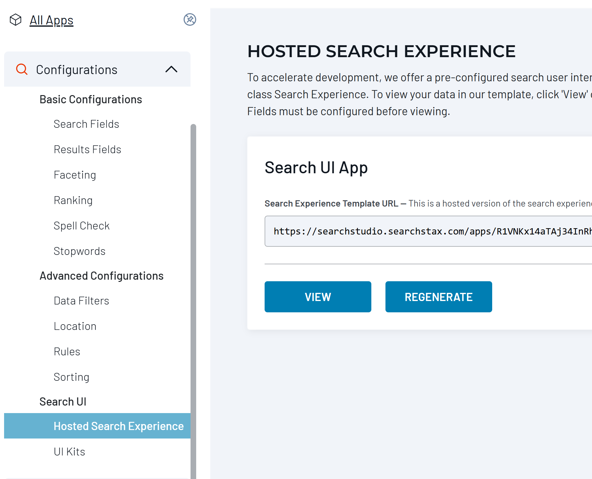The image size is (592, 479).
Task: Click the VIEW button
Action: [318, 297]
